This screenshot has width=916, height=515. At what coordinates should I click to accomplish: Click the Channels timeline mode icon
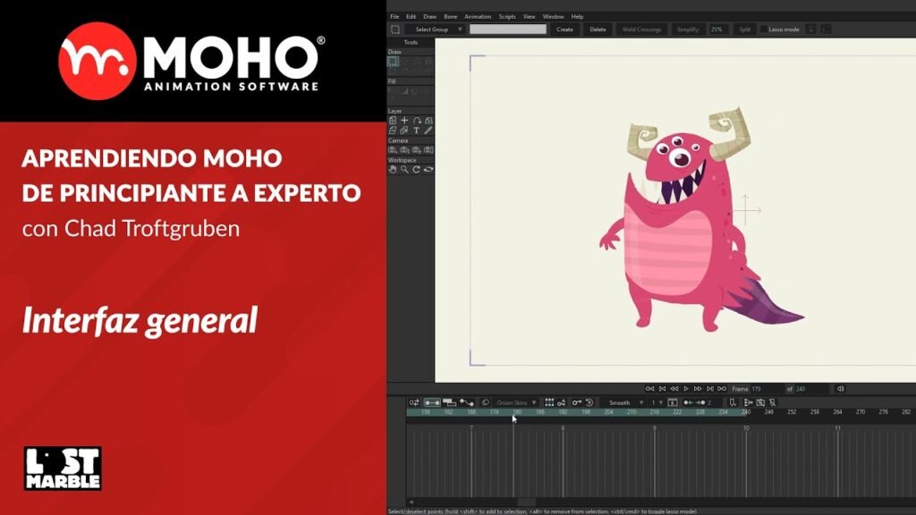432,402
